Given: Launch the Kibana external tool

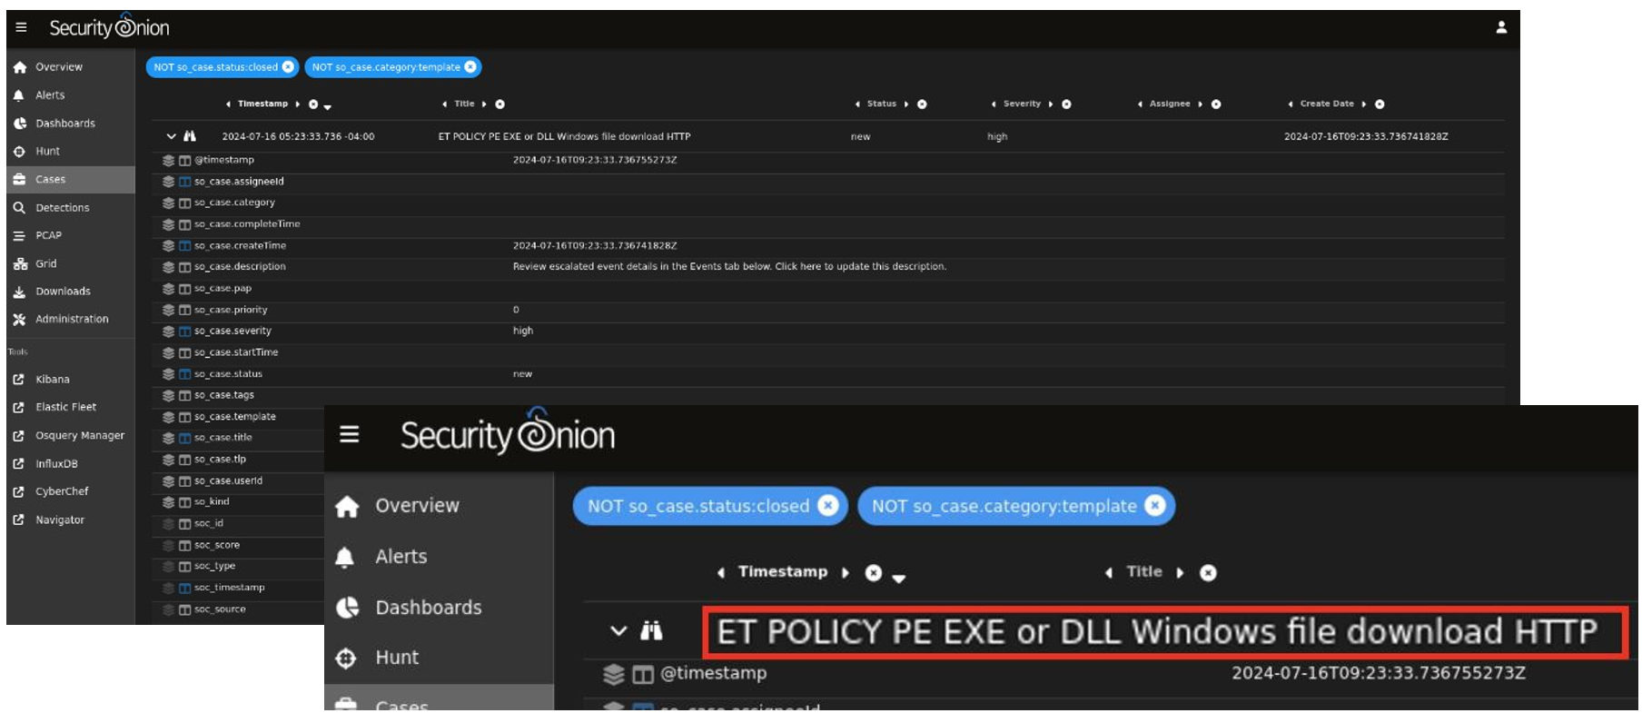Looking at the screenshot, I should click(x=52, y=380).
